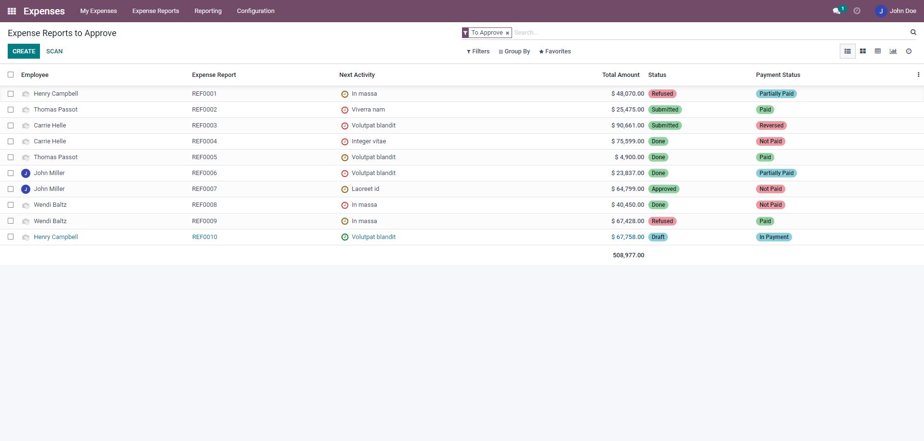Switch to kanban view
Image resolution: width=924 pixels, height=441 pixels.
(x=863, y=51)
